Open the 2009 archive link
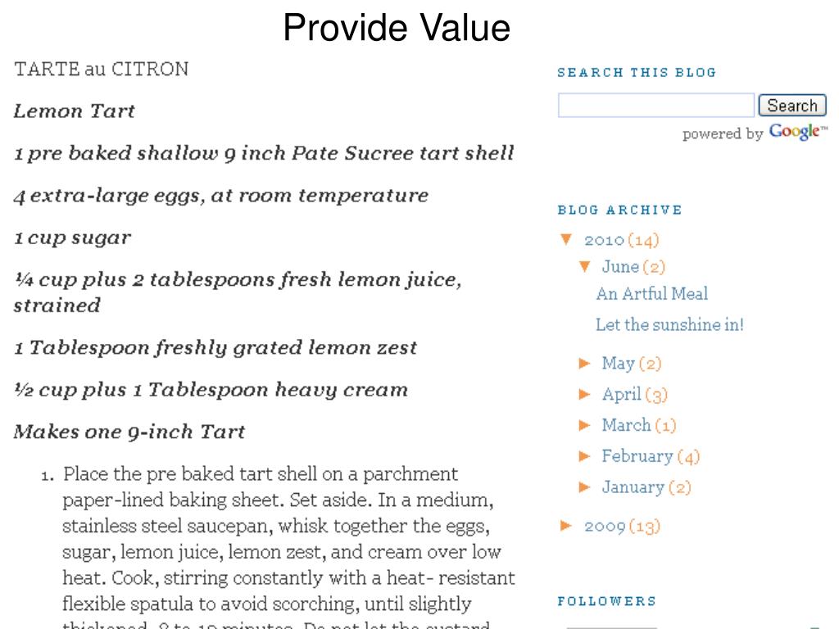The height and width of the screenshot is (629, 839). 605,527
